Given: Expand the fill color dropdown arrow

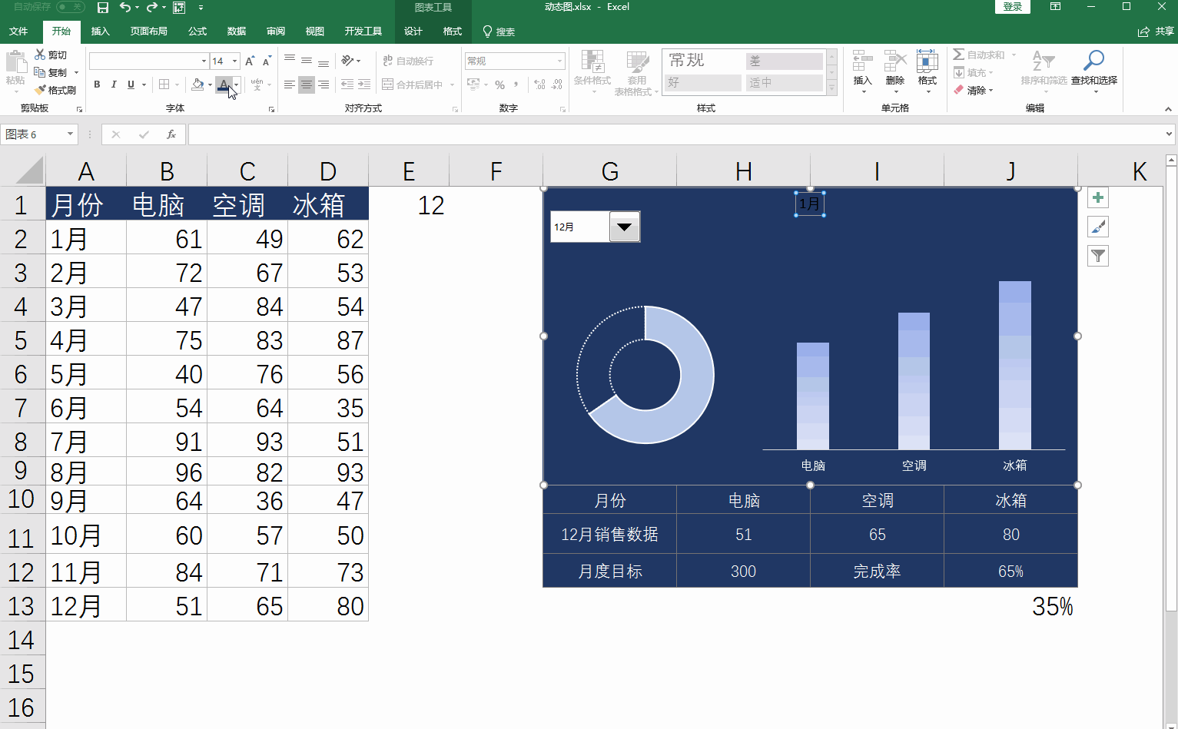Looking at the screenshot, I should tap(210, 84).
